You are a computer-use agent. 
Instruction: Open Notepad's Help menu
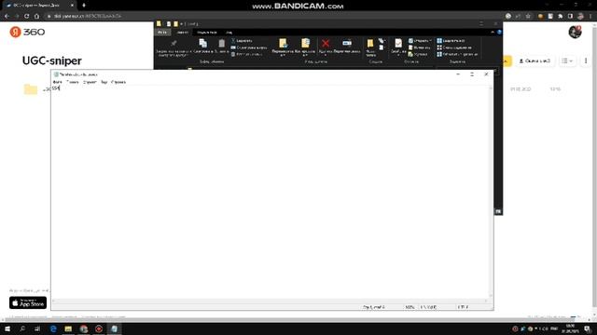coord(118,82)
